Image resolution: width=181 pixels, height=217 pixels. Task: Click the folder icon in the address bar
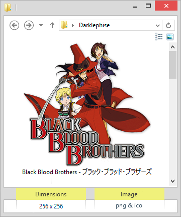pyautogui.click(x=64, y=25)
